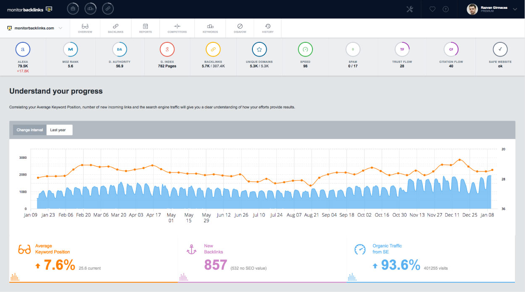The width and height of the screenshot is (525, 292).
Task: Click the Alexa rank circle icon
Action: [x=23, y=49]
